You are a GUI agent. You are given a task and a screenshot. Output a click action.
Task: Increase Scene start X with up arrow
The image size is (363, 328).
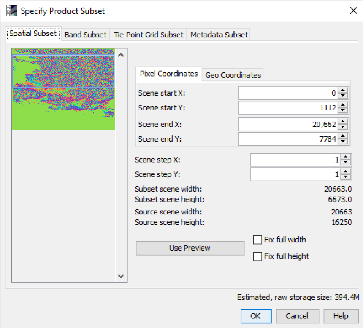[x=343, y=90]
